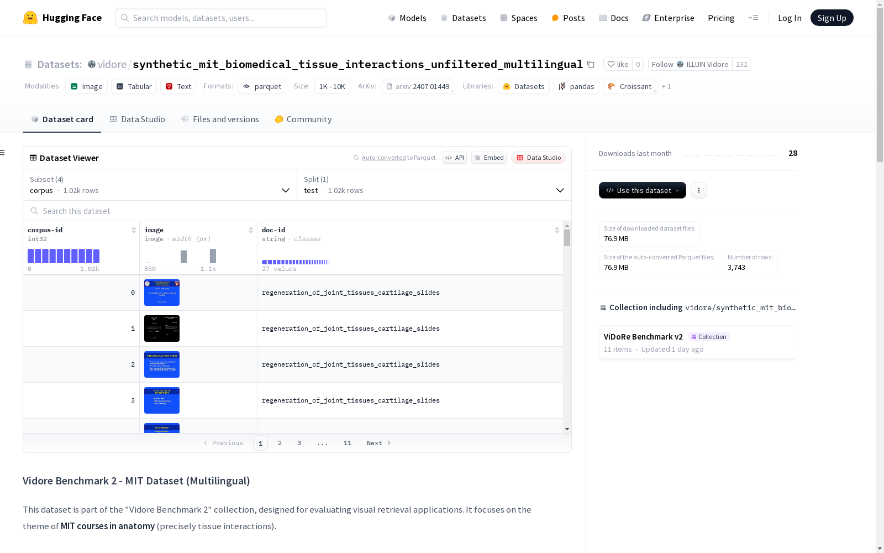Click the image width histogram
This screenshot has width=884, height=553.
(x=180, y=256)
